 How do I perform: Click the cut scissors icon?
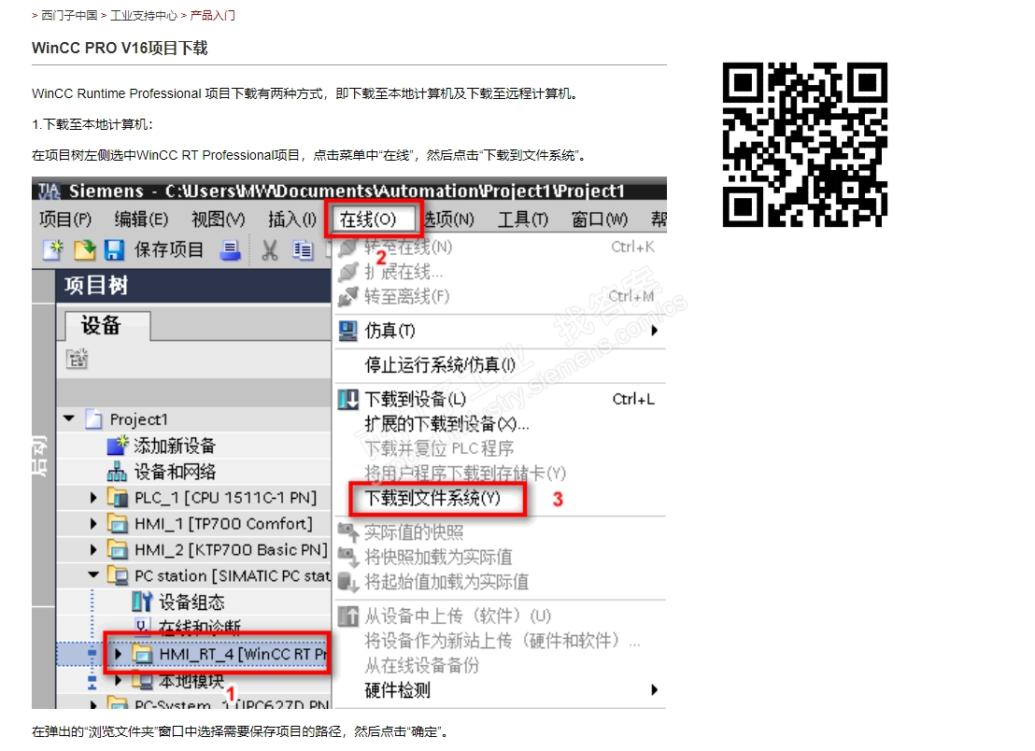point(269,250)
